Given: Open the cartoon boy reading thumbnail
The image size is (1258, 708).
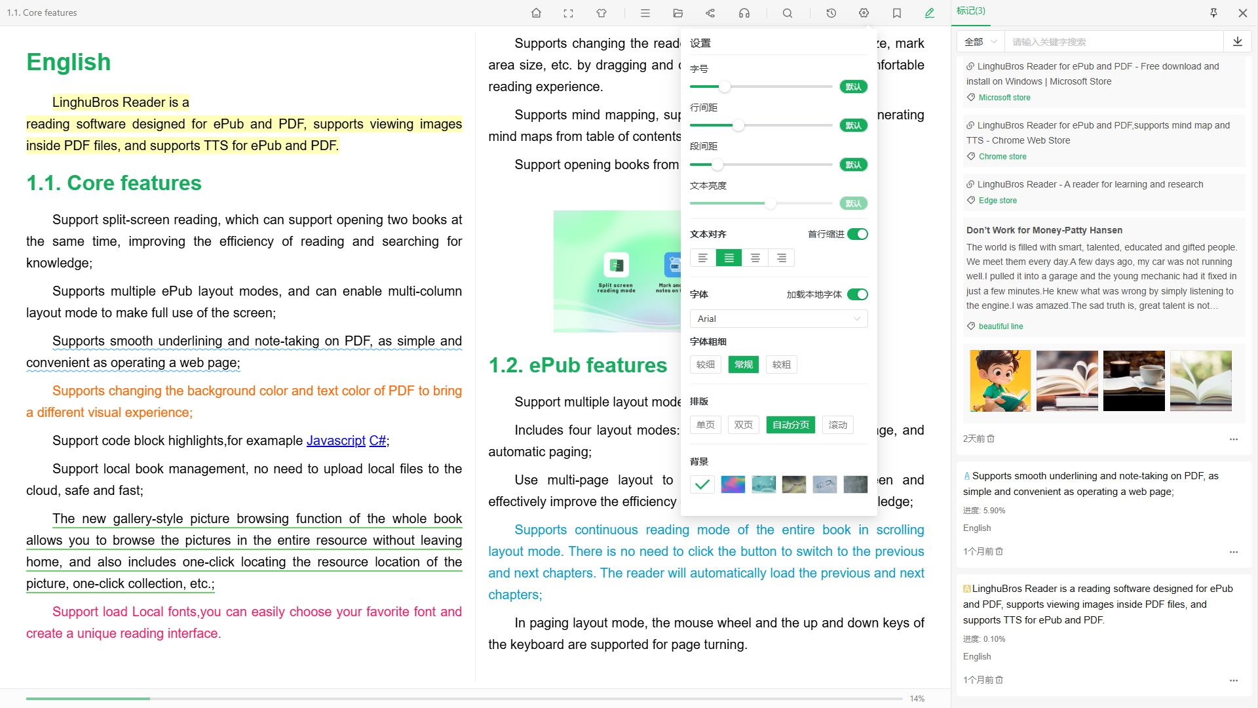Looking at the screenshot, I should (x=1001, y=381).
